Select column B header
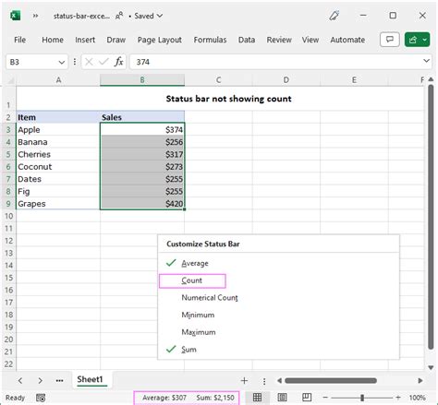 tap(142, 80)
